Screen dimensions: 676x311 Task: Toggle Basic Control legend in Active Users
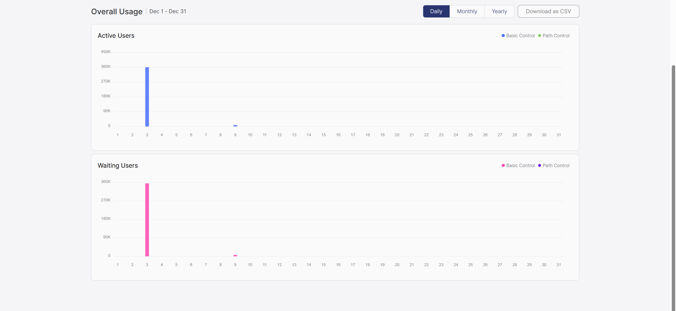click(x=520, y=36)
